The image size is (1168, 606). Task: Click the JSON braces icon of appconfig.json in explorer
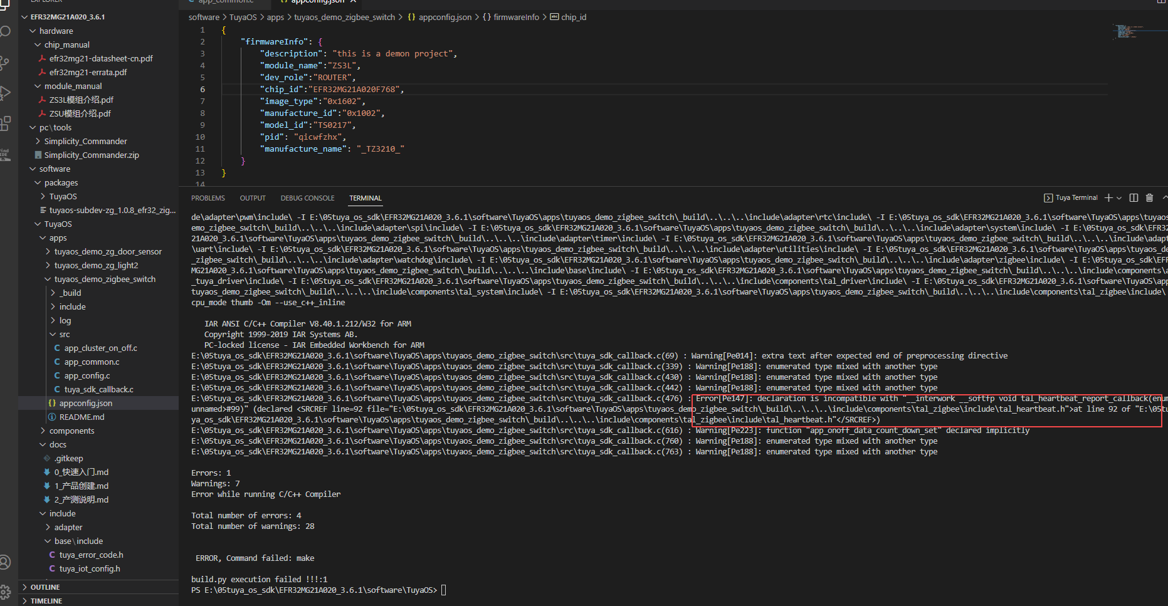click(x=53, y=403)
